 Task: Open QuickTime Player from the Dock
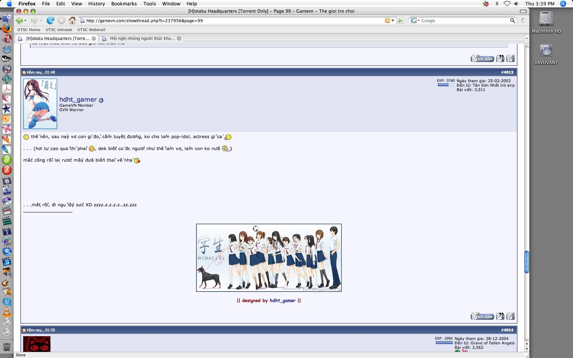click(x=7, y=301)
